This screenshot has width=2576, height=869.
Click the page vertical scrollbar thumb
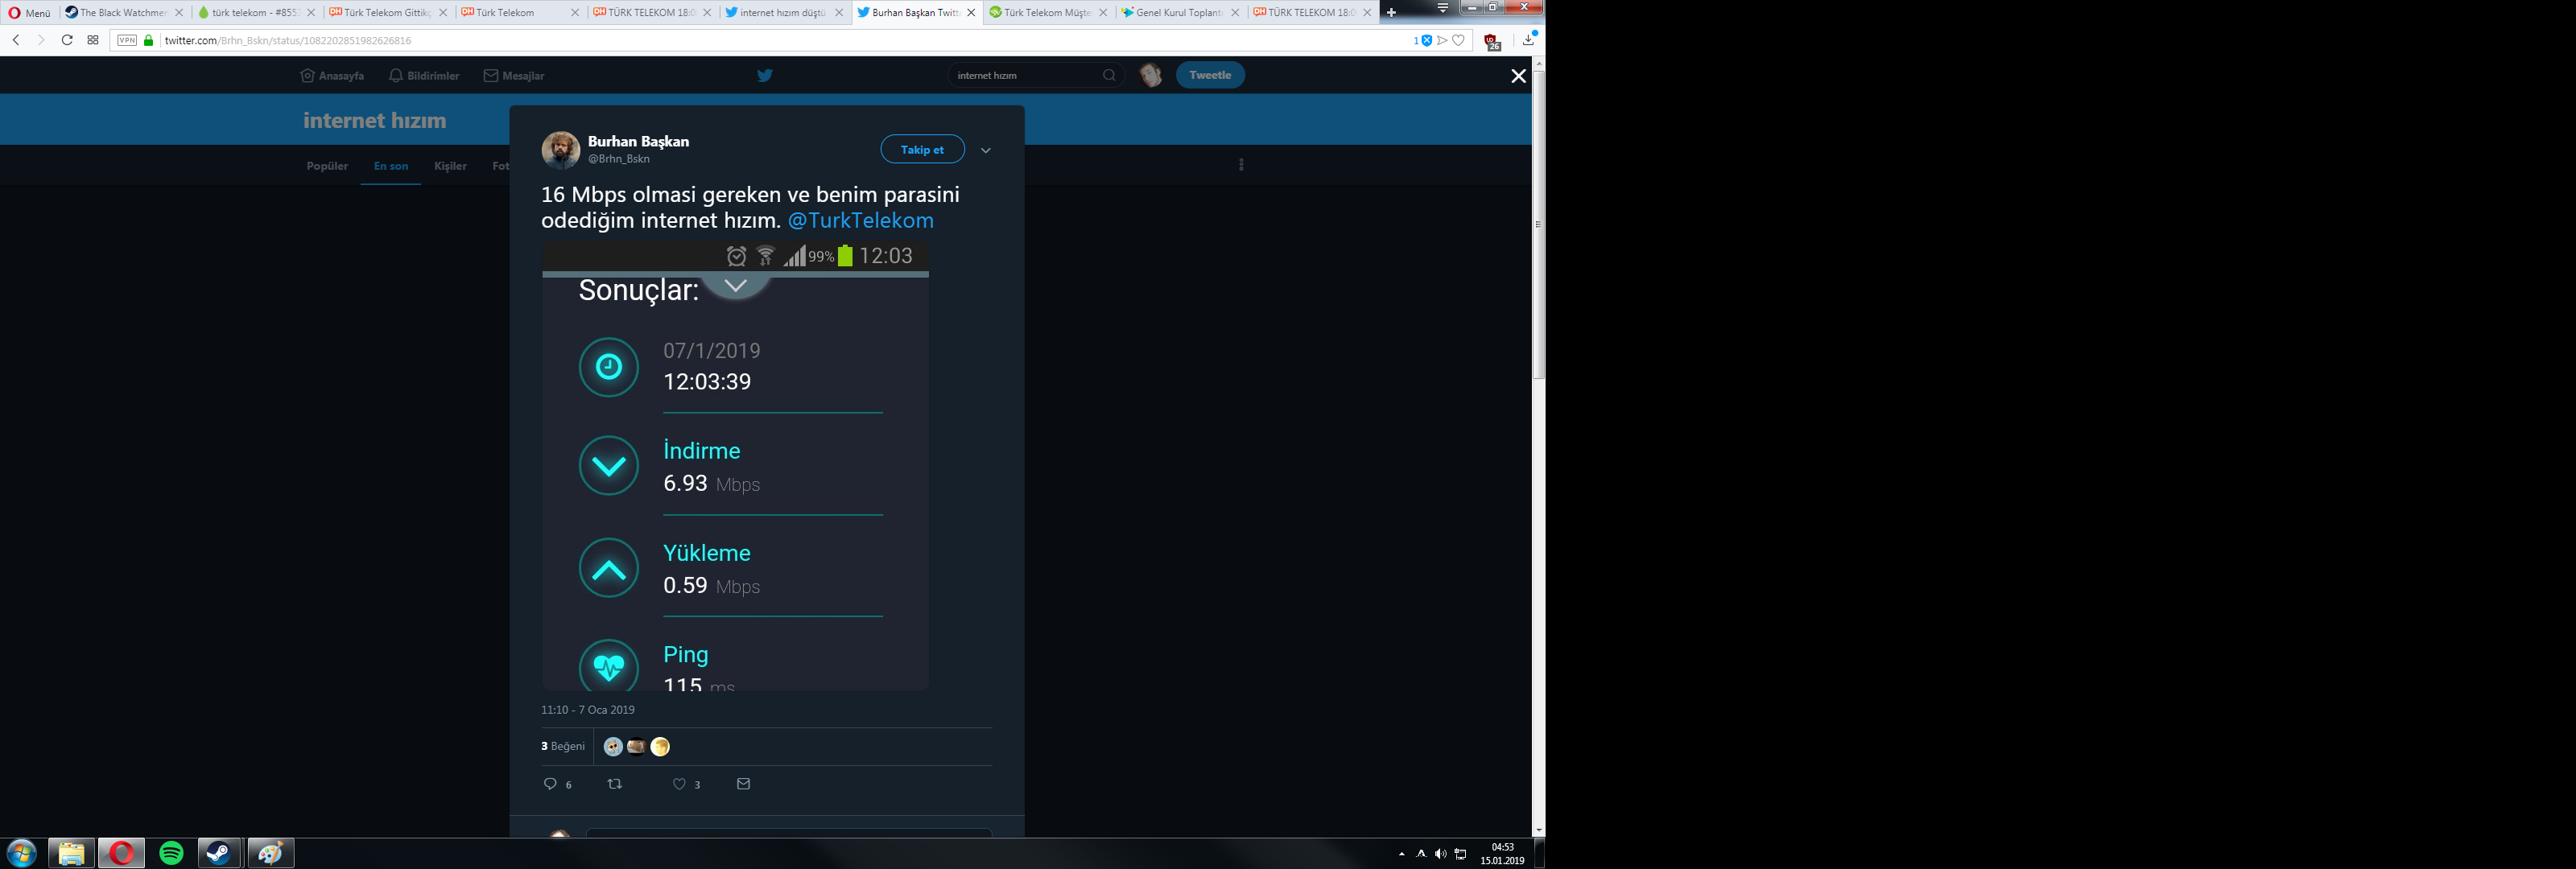1538,225
